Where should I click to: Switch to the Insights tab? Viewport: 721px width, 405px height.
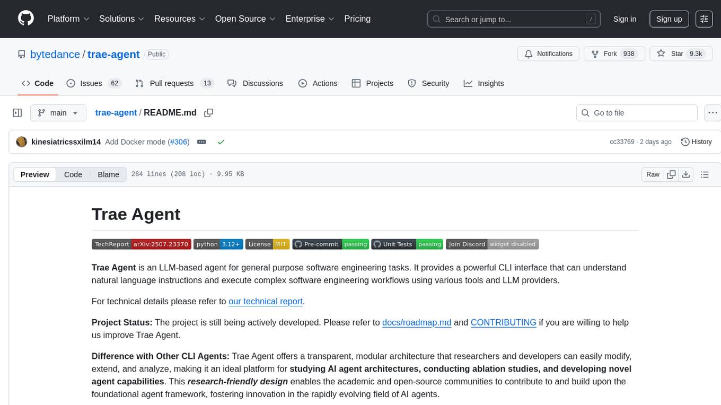tap(484, 83)
